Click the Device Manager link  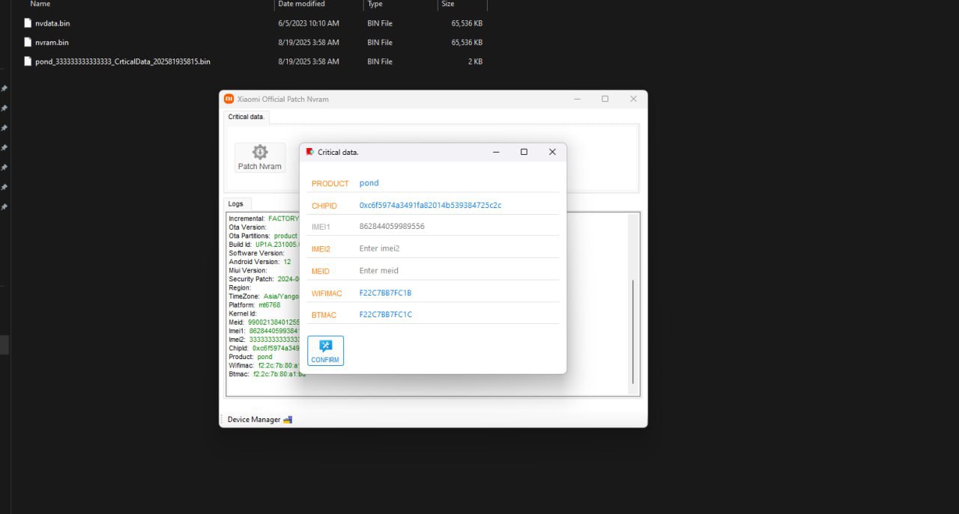(x=254, y=420)
